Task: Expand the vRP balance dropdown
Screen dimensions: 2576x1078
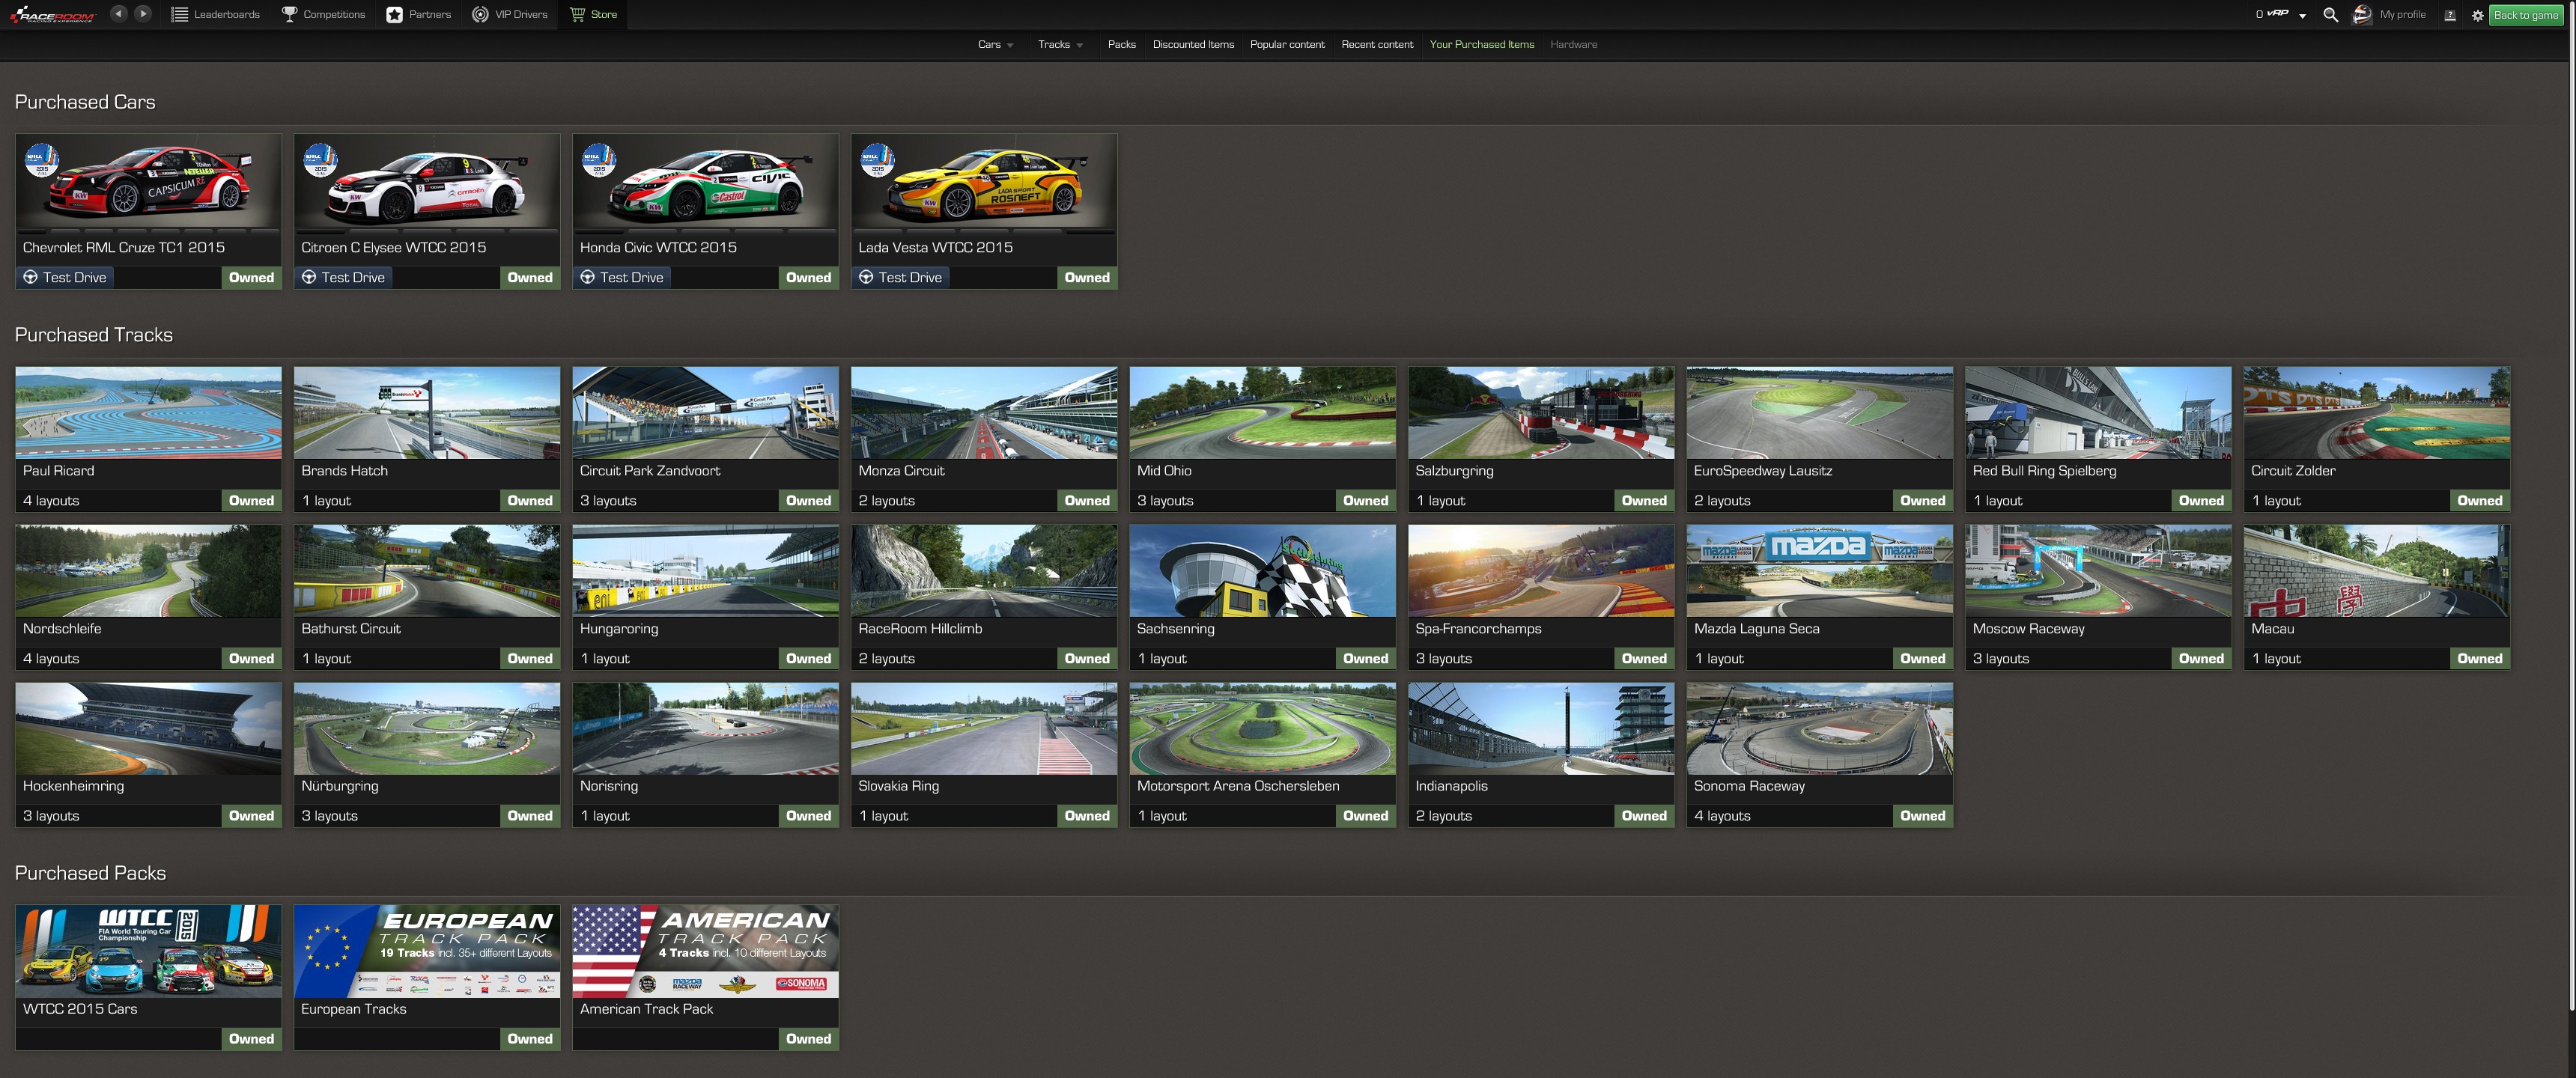Action: (2302, 15)
